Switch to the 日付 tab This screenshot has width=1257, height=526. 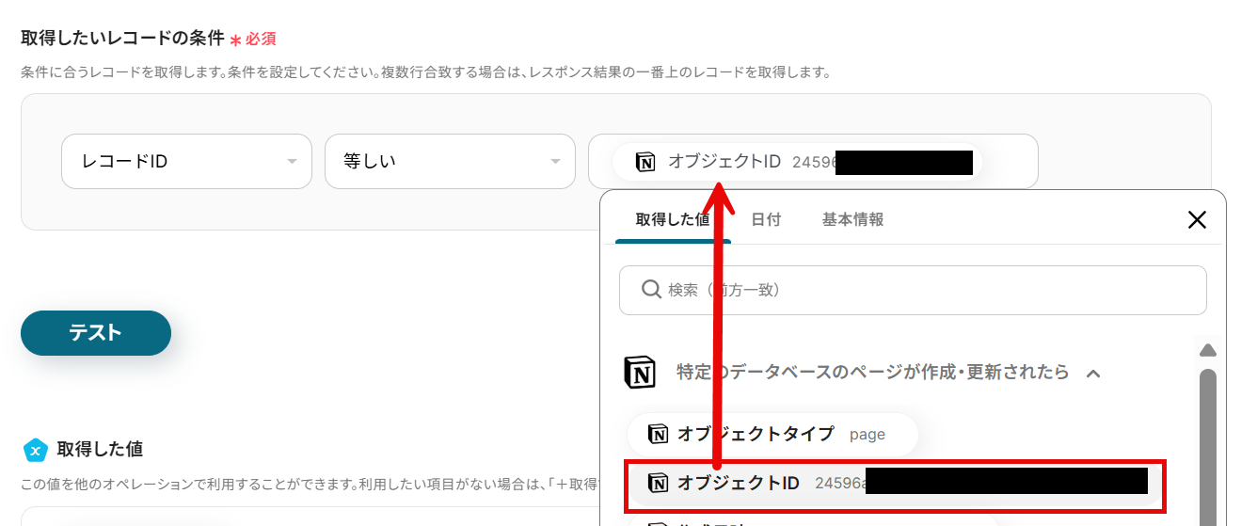point(766,220)
